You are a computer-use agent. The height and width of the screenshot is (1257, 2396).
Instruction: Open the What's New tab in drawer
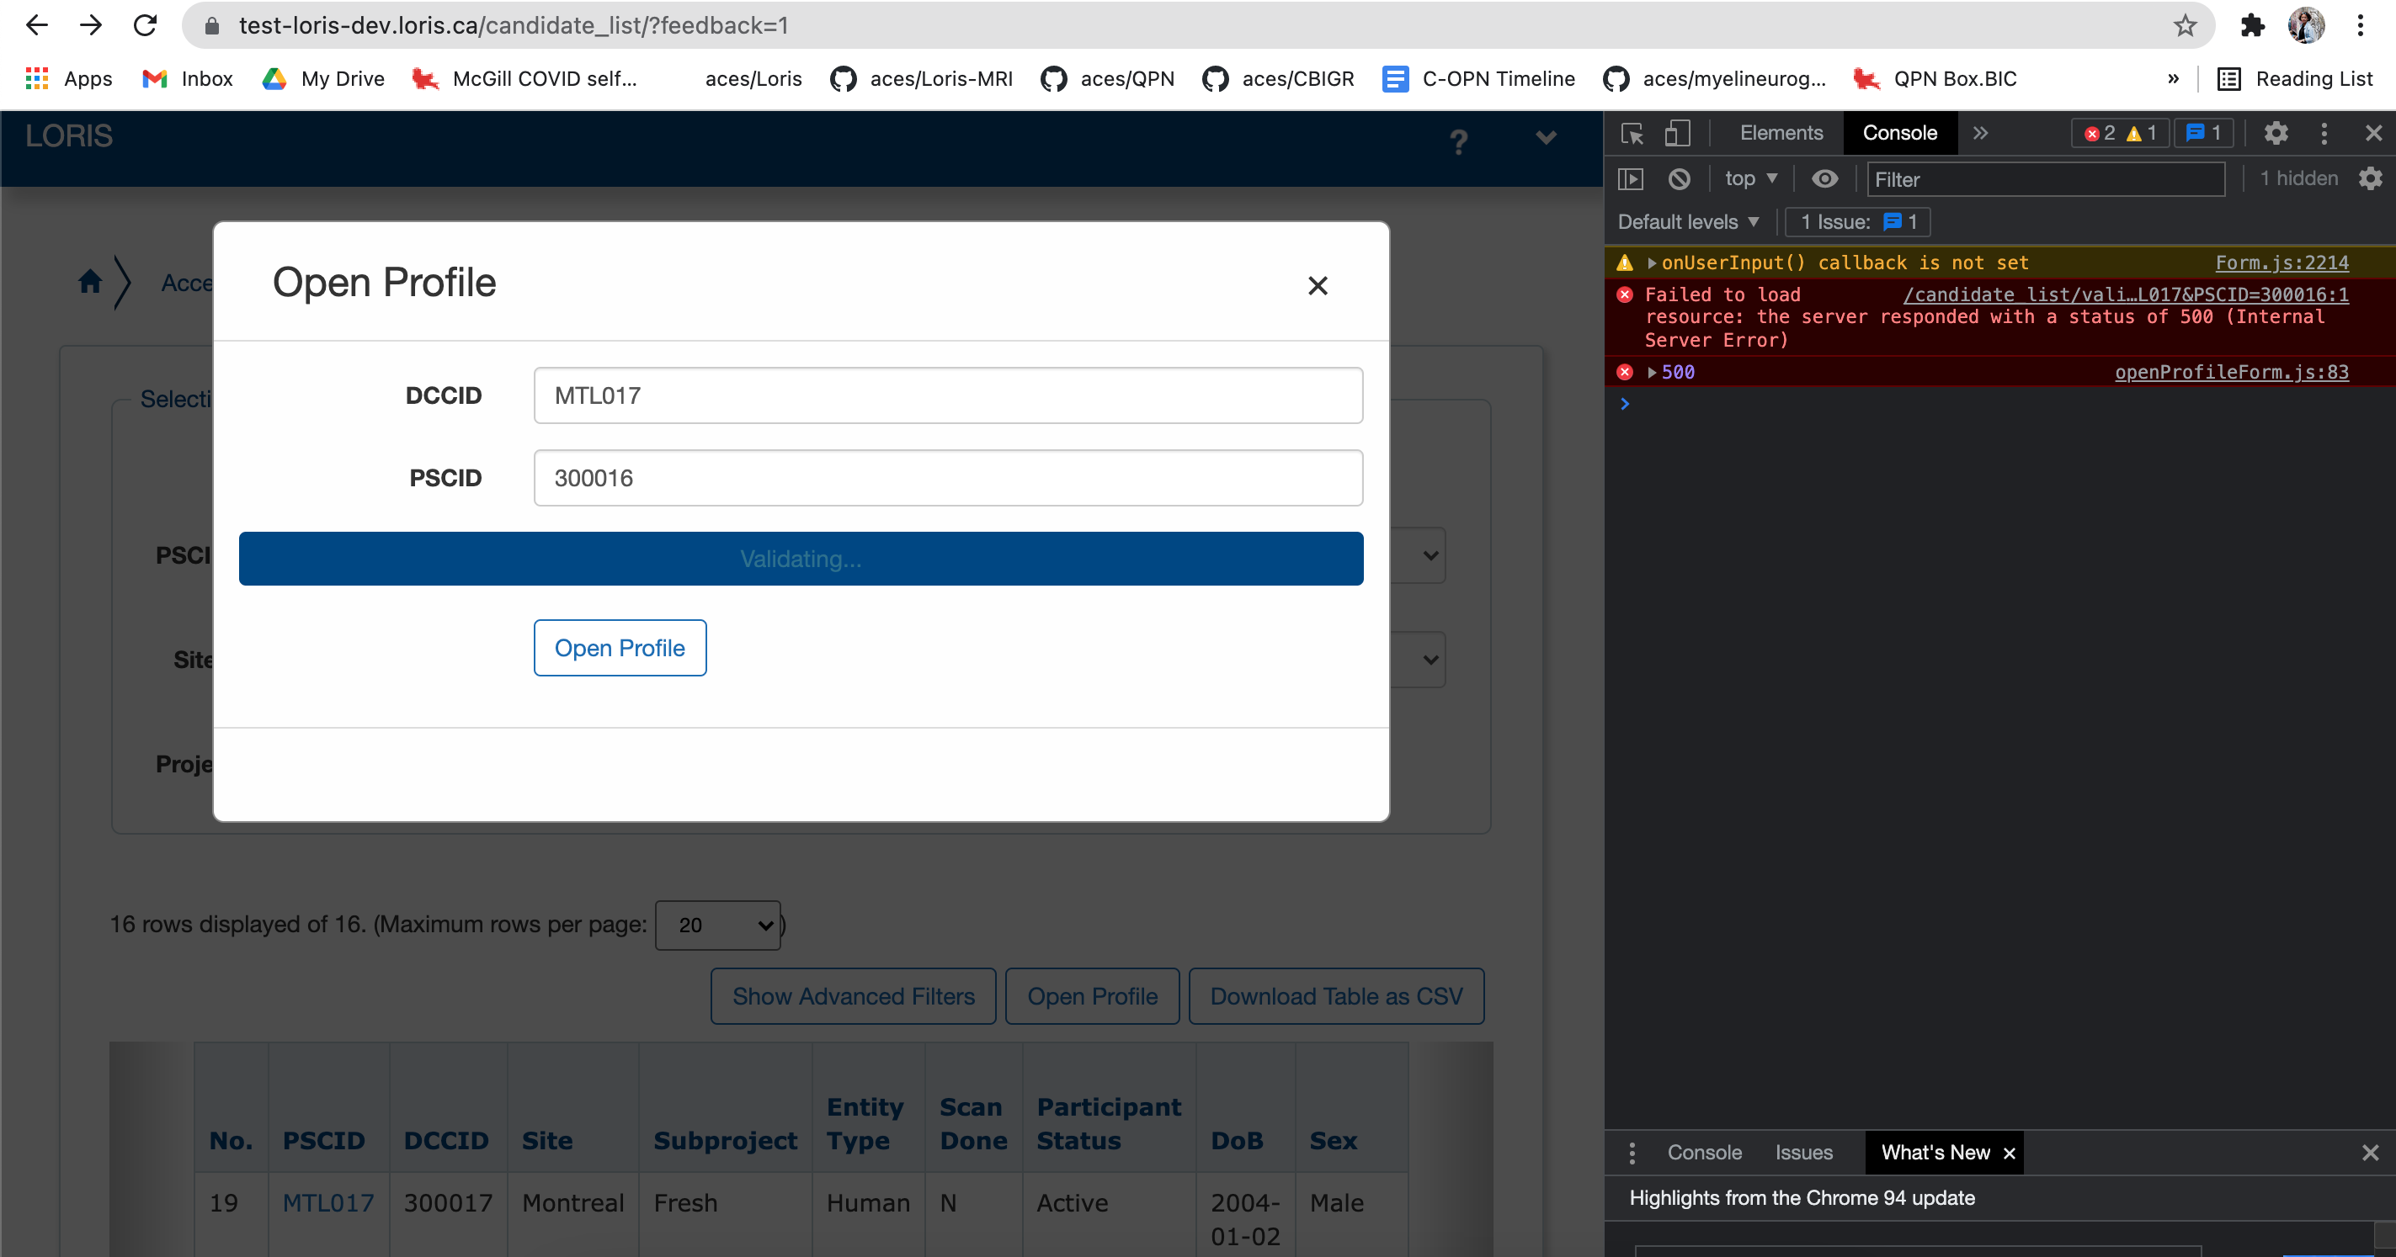coord(1934,1152)
